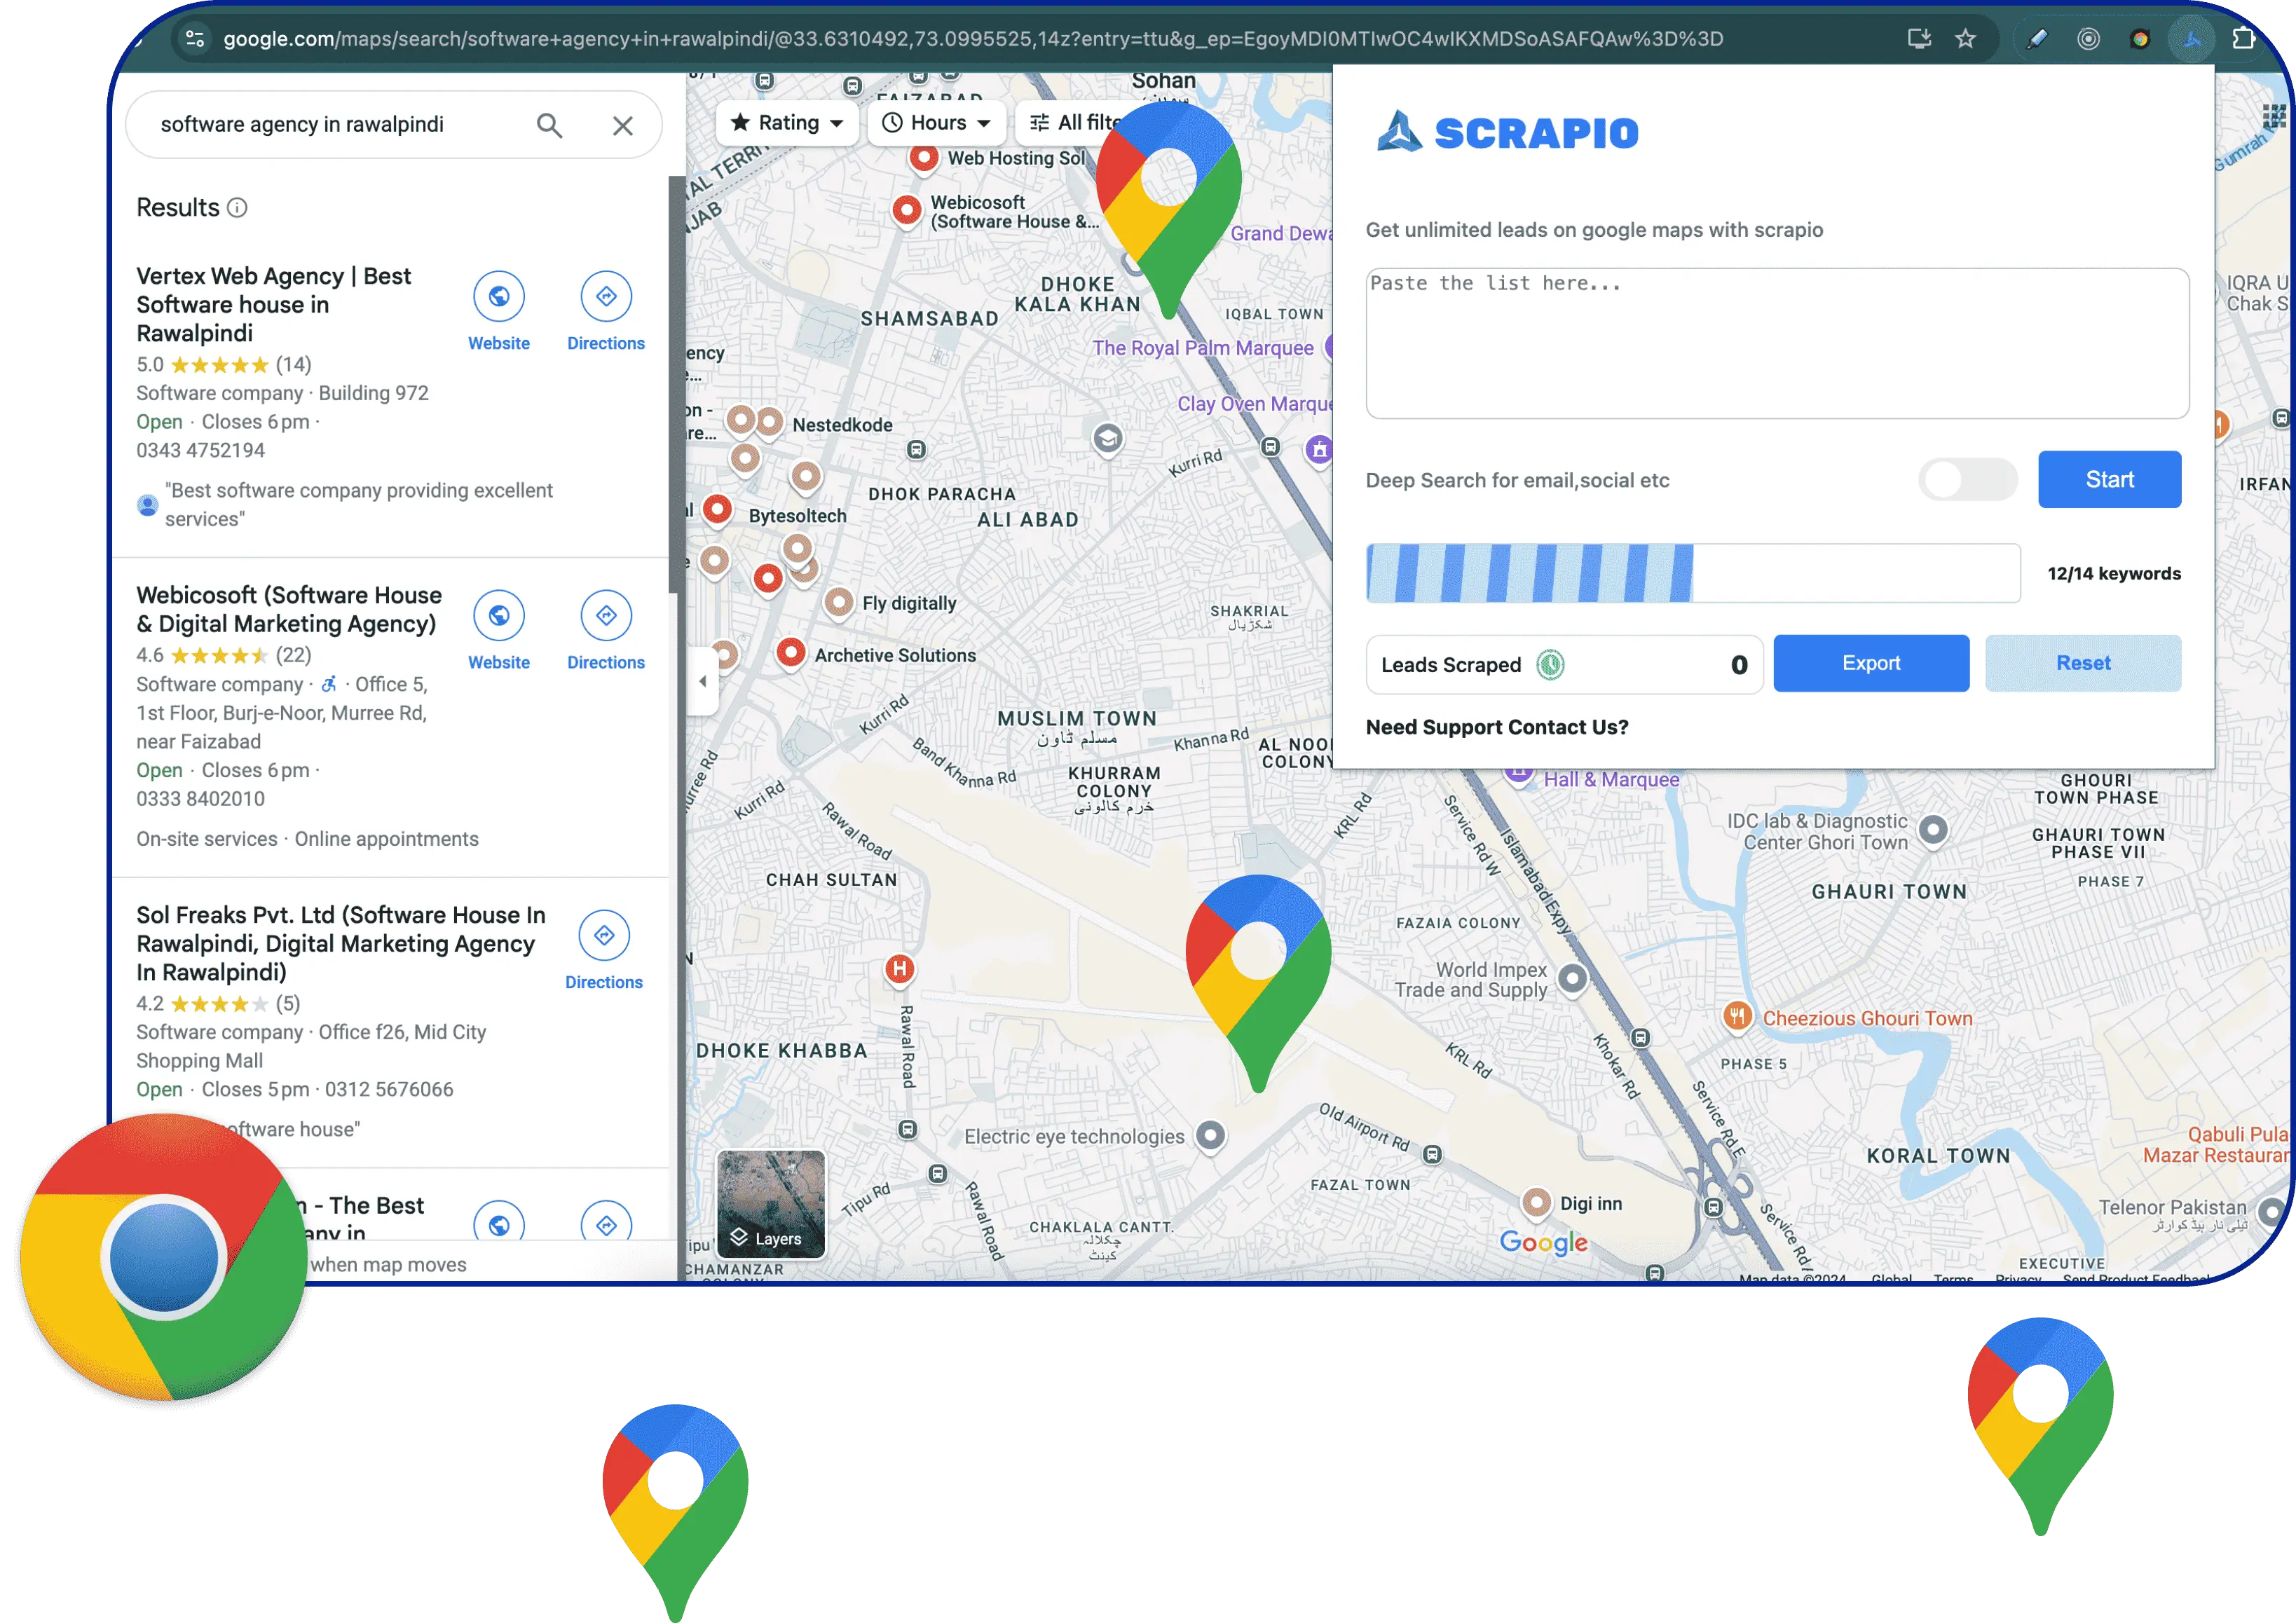Select the Fly digitally map pin
The width and height of the screenshot is (2296, 1623).
click(838, 603)
